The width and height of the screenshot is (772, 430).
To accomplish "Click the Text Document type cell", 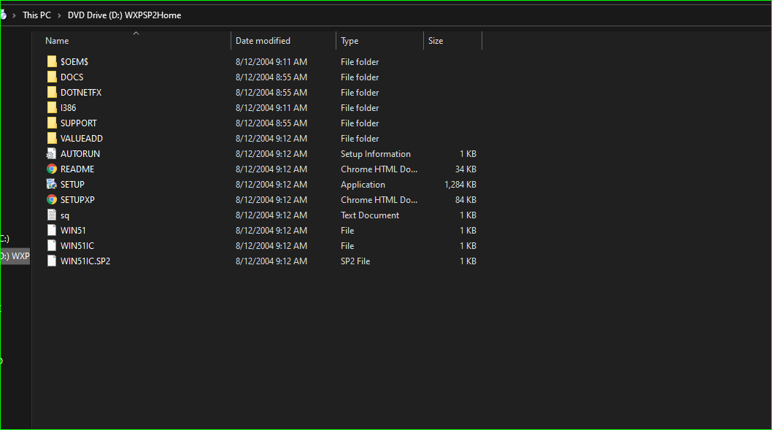I will (370, 215).
